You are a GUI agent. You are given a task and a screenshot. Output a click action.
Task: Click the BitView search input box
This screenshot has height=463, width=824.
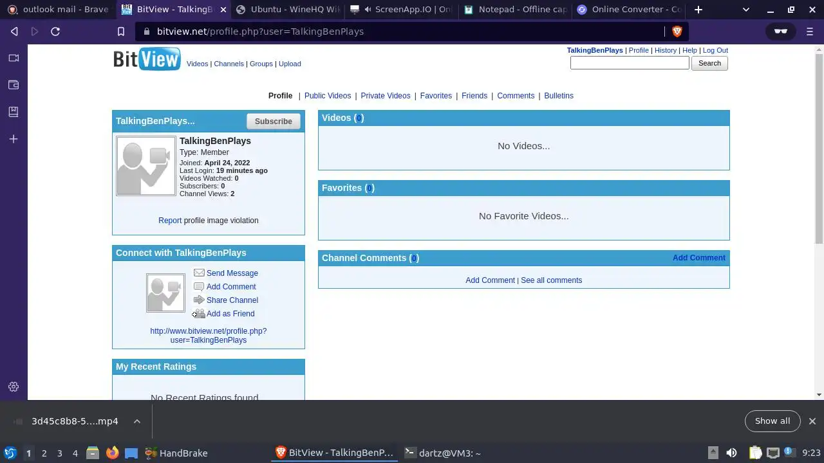coord(630,63)
